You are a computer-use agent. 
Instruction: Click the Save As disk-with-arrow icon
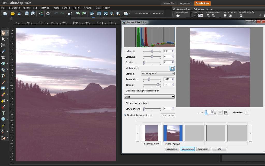(33, 13)
